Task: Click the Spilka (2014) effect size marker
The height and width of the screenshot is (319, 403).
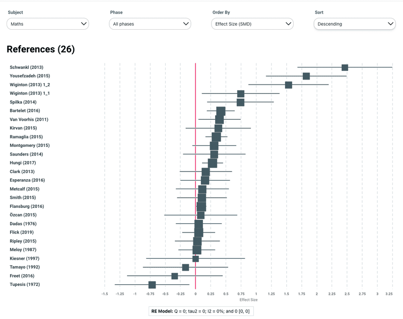Action: pyautogui.click(x=240, y=102)
